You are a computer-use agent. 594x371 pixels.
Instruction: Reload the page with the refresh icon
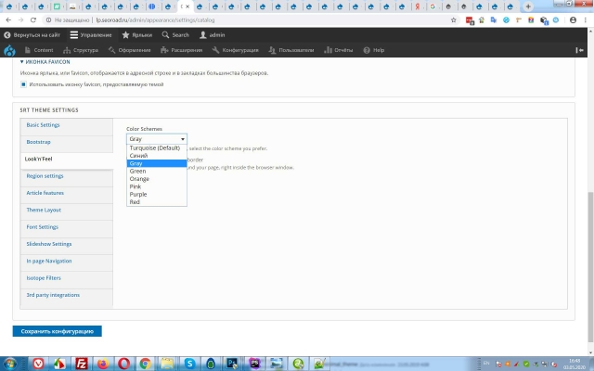(34, 19)
